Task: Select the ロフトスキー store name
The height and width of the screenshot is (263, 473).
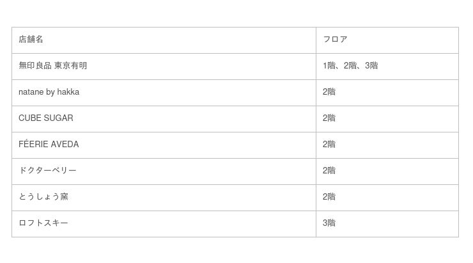Action: [x=43, y=223]
